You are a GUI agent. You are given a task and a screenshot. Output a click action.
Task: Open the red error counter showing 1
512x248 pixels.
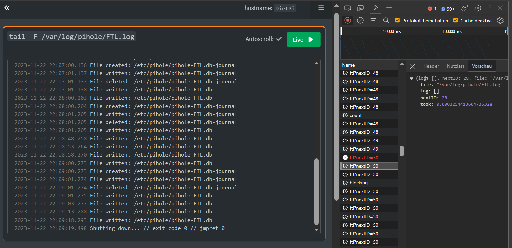[x=432, y=9]
